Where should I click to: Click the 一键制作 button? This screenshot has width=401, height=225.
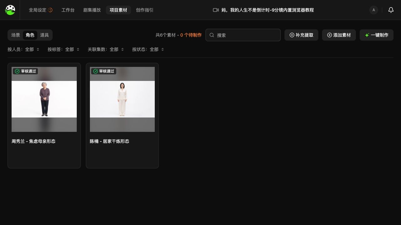coord(377,35)
